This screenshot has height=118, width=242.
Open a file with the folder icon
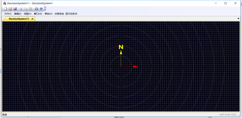tap(10, 9)
